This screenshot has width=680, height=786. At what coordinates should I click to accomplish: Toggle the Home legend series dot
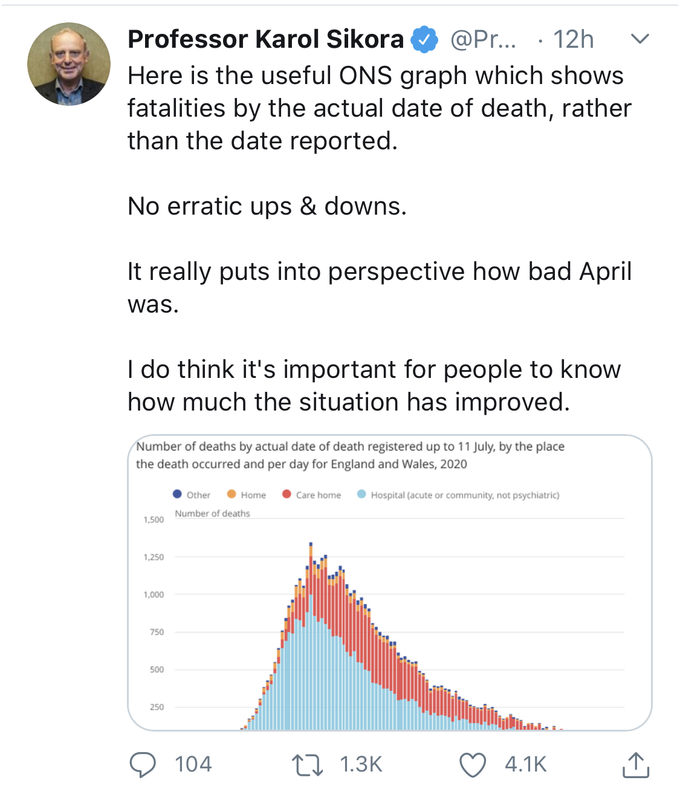click(232, 494)
